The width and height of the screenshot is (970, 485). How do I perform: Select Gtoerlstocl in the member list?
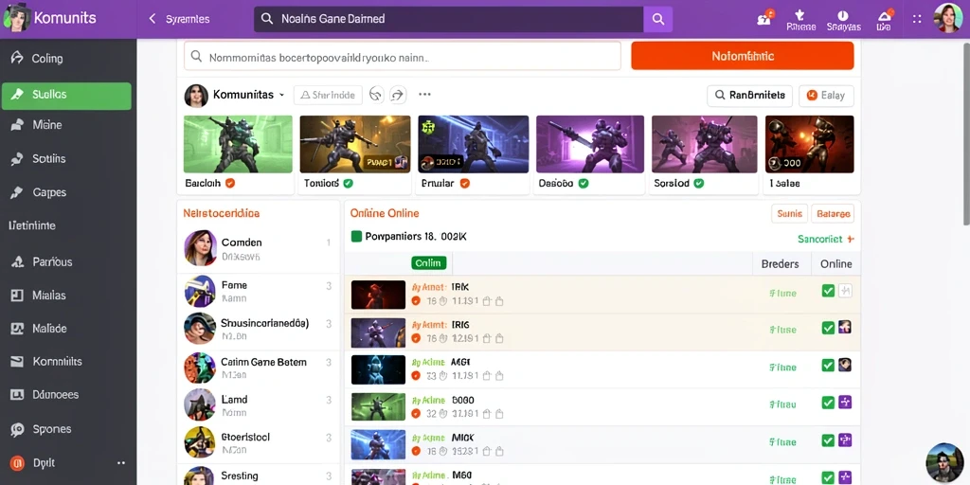(259, 442)
